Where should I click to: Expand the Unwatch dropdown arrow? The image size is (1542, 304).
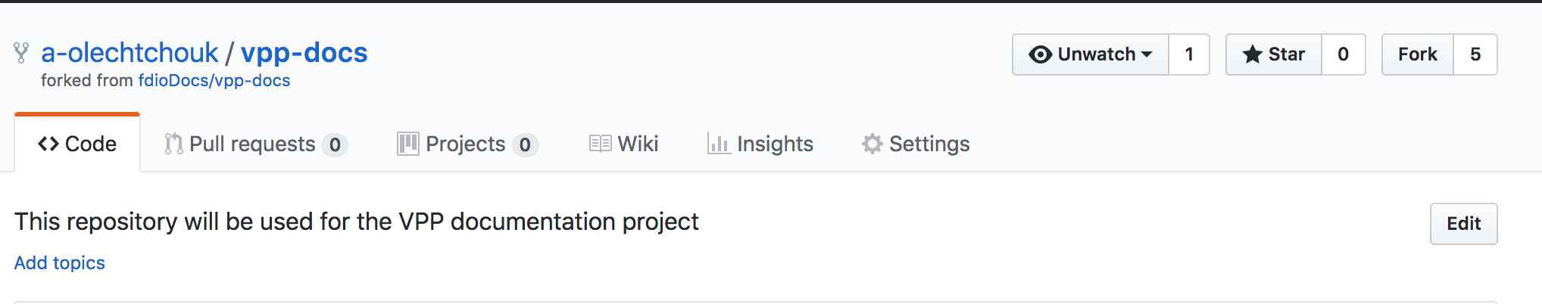pos(1147,54)
